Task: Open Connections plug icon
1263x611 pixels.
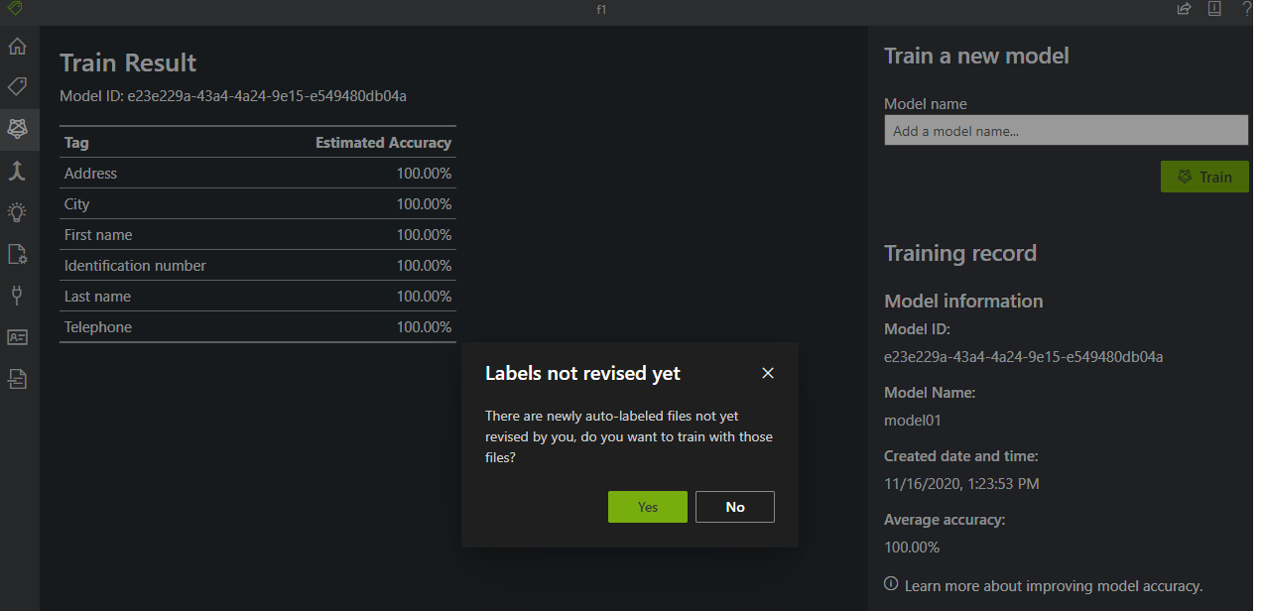Action: tap(17, 295)
